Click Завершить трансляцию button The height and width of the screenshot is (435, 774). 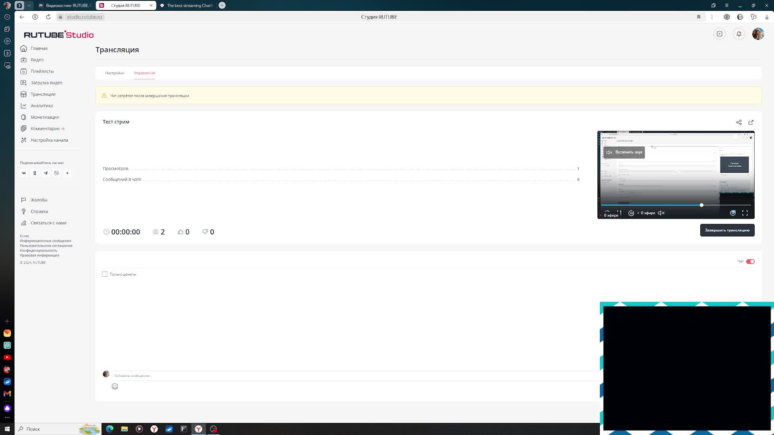pos(727,230)
